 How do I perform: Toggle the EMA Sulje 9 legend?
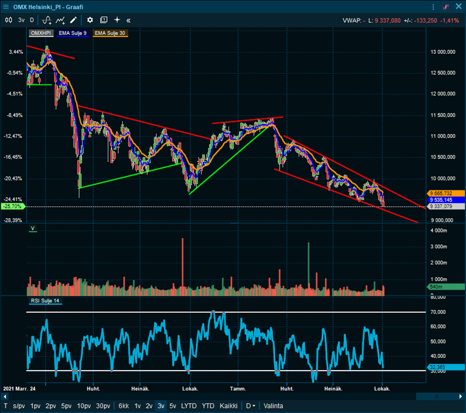73,33
